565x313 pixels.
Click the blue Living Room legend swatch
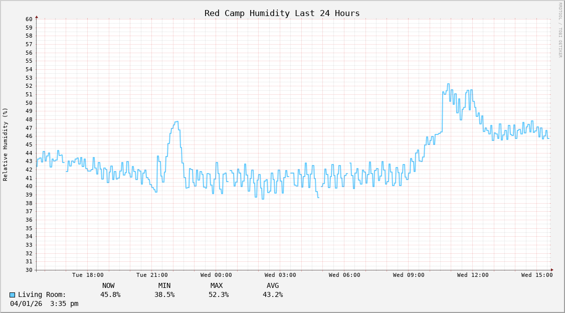[x=13, y=295]
